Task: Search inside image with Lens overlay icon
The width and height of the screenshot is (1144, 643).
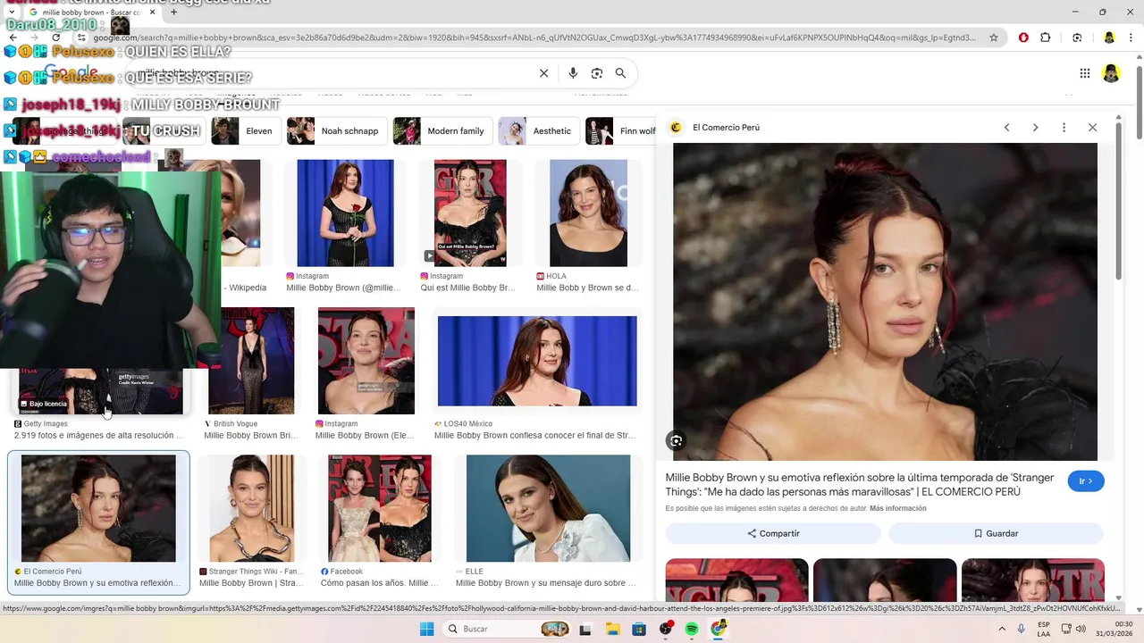Action: [x=677, y=440]
